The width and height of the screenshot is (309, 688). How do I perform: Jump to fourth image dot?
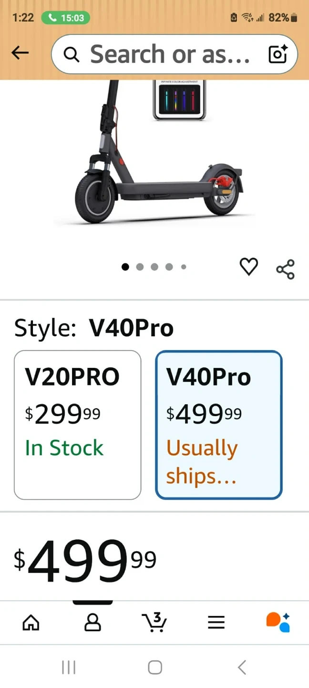[x=169, y=267]
